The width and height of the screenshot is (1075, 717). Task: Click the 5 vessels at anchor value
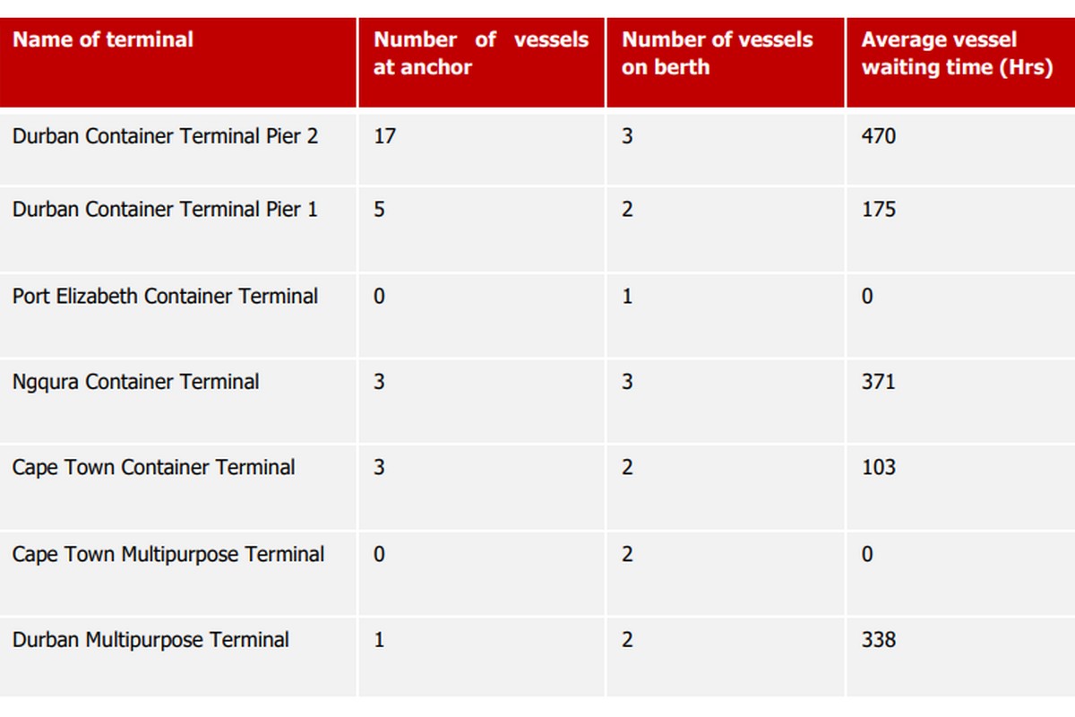coord(379,210)
